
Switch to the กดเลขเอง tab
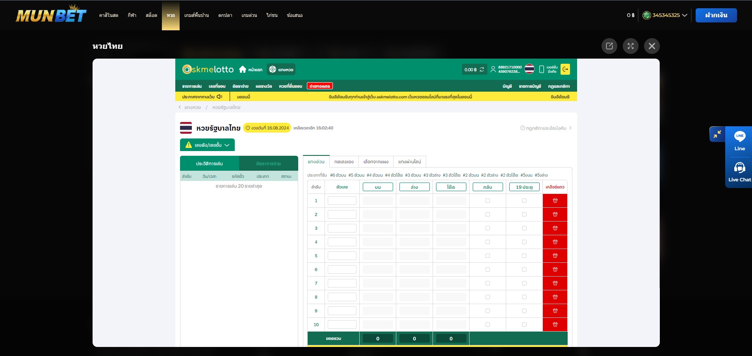click(344, 162)
